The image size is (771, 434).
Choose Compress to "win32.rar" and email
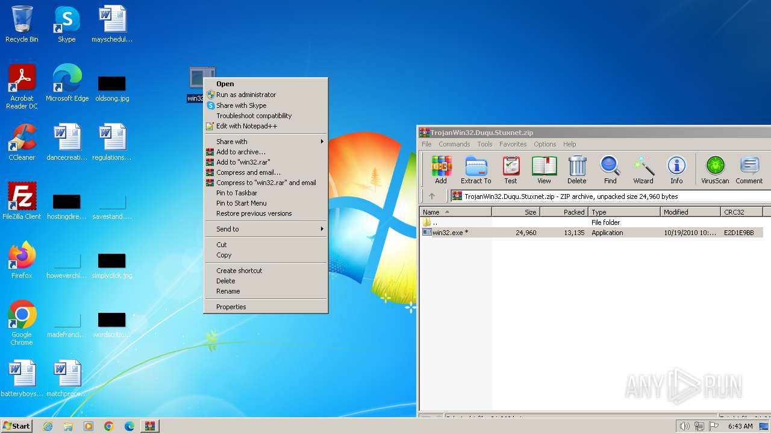point(266,183)
